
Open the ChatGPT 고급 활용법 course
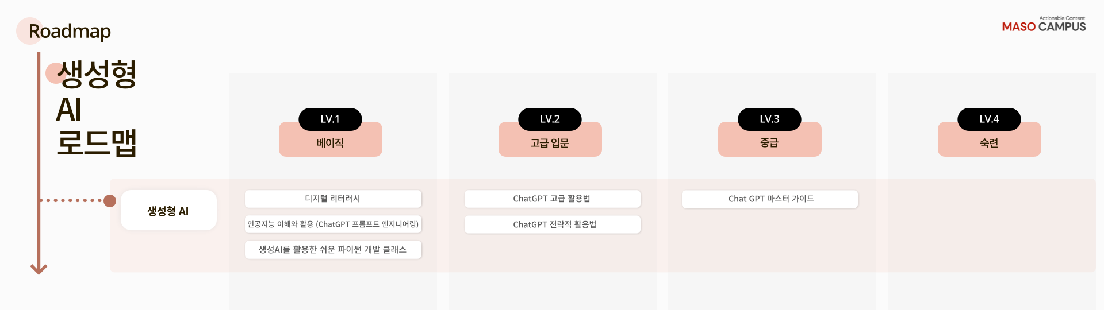click(552, 199)
